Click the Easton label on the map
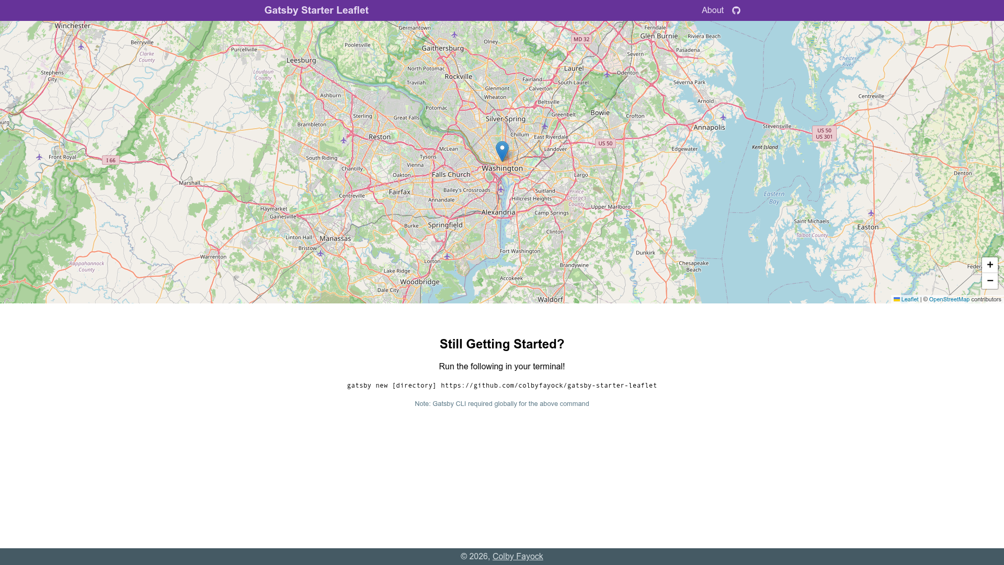Viewport: 1004px width, 565px height. pos(868,228)
